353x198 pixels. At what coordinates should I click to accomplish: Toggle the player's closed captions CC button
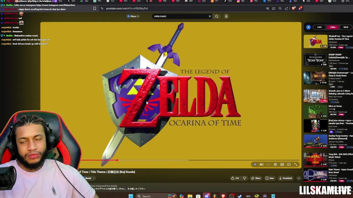click(268, 164)
